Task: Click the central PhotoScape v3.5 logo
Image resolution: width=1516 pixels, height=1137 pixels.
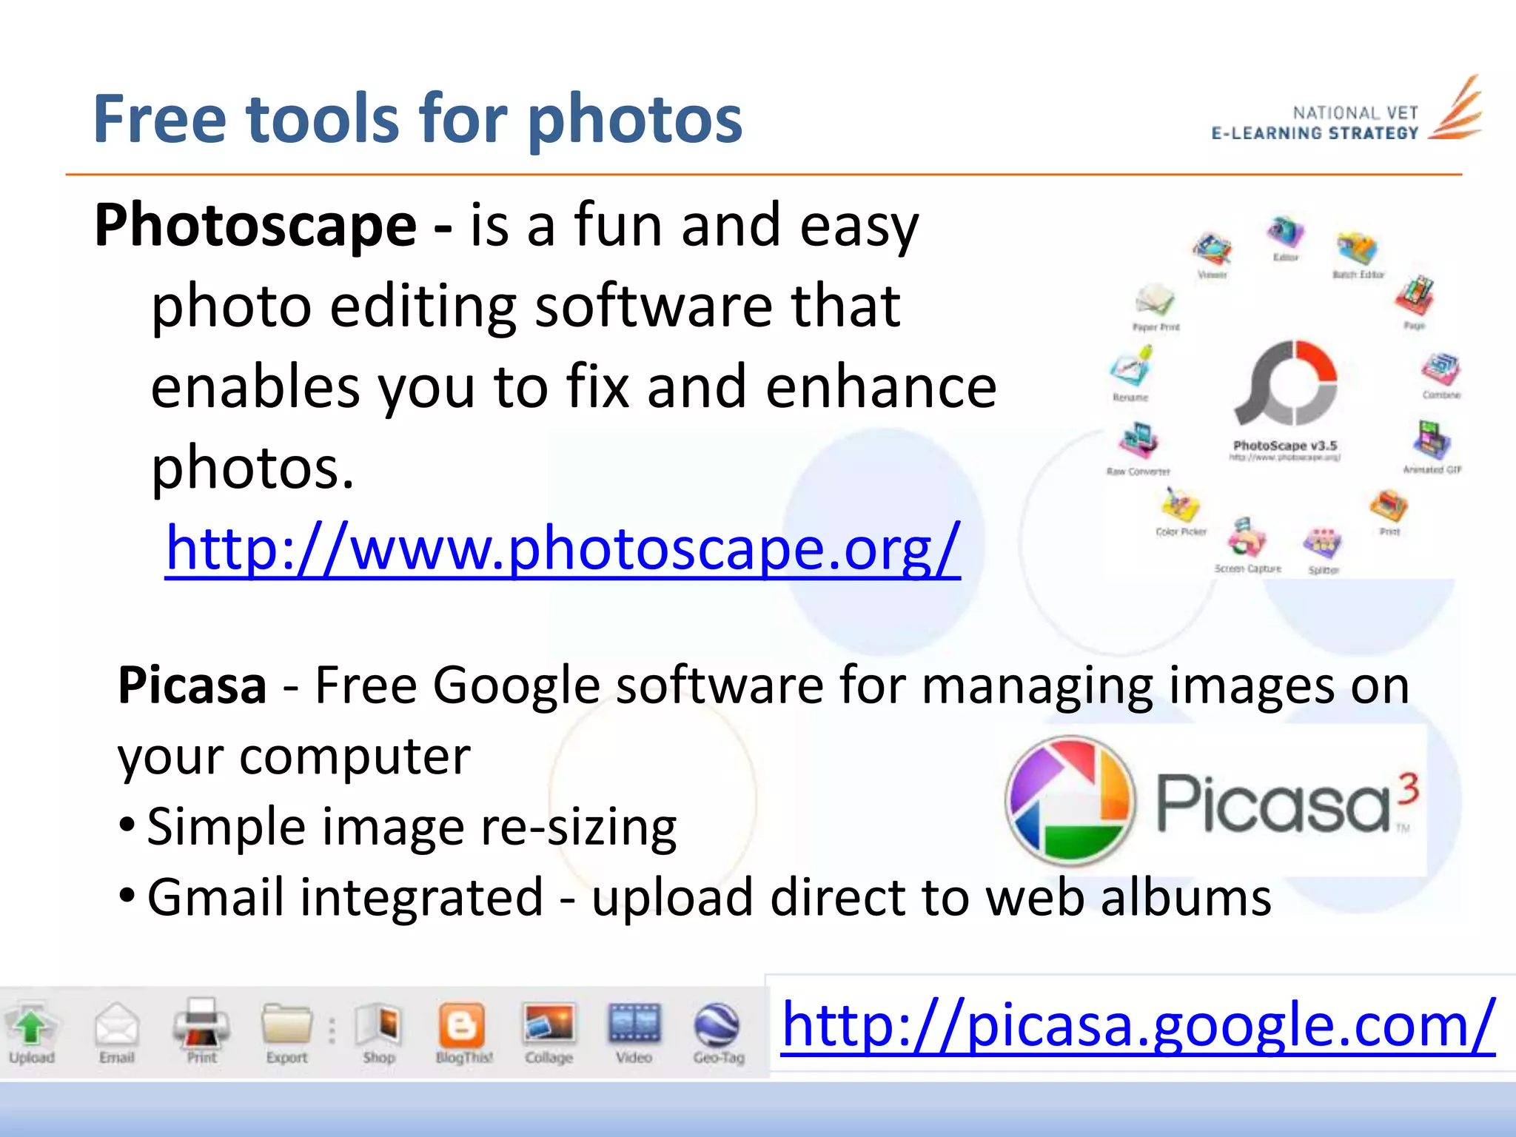Action: [1286, 383]
